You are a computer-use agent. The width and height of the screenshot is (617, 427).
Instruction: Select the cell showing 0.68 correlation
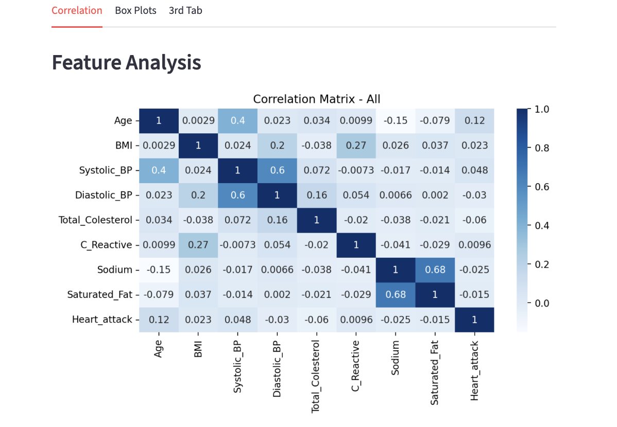click(x=435, y=270)
